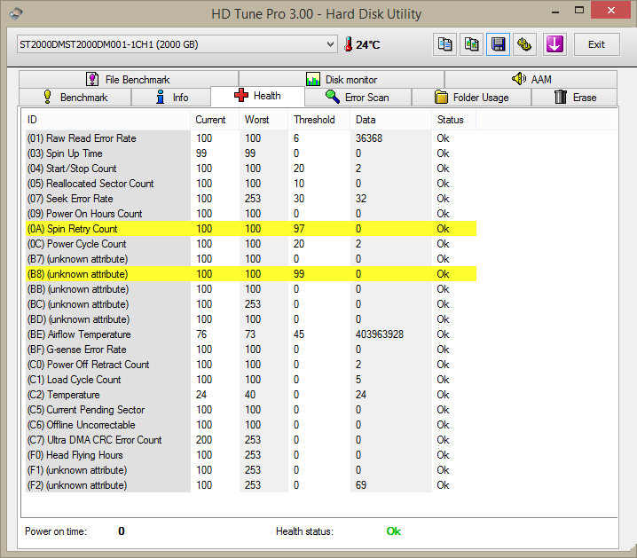Switch to the File Benchmark tab

[x=129, y=79]
